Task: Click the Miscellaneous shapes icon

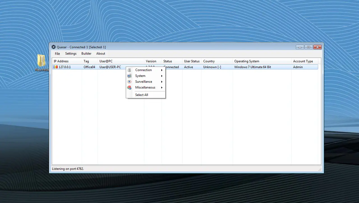Action: click(129, 87)
